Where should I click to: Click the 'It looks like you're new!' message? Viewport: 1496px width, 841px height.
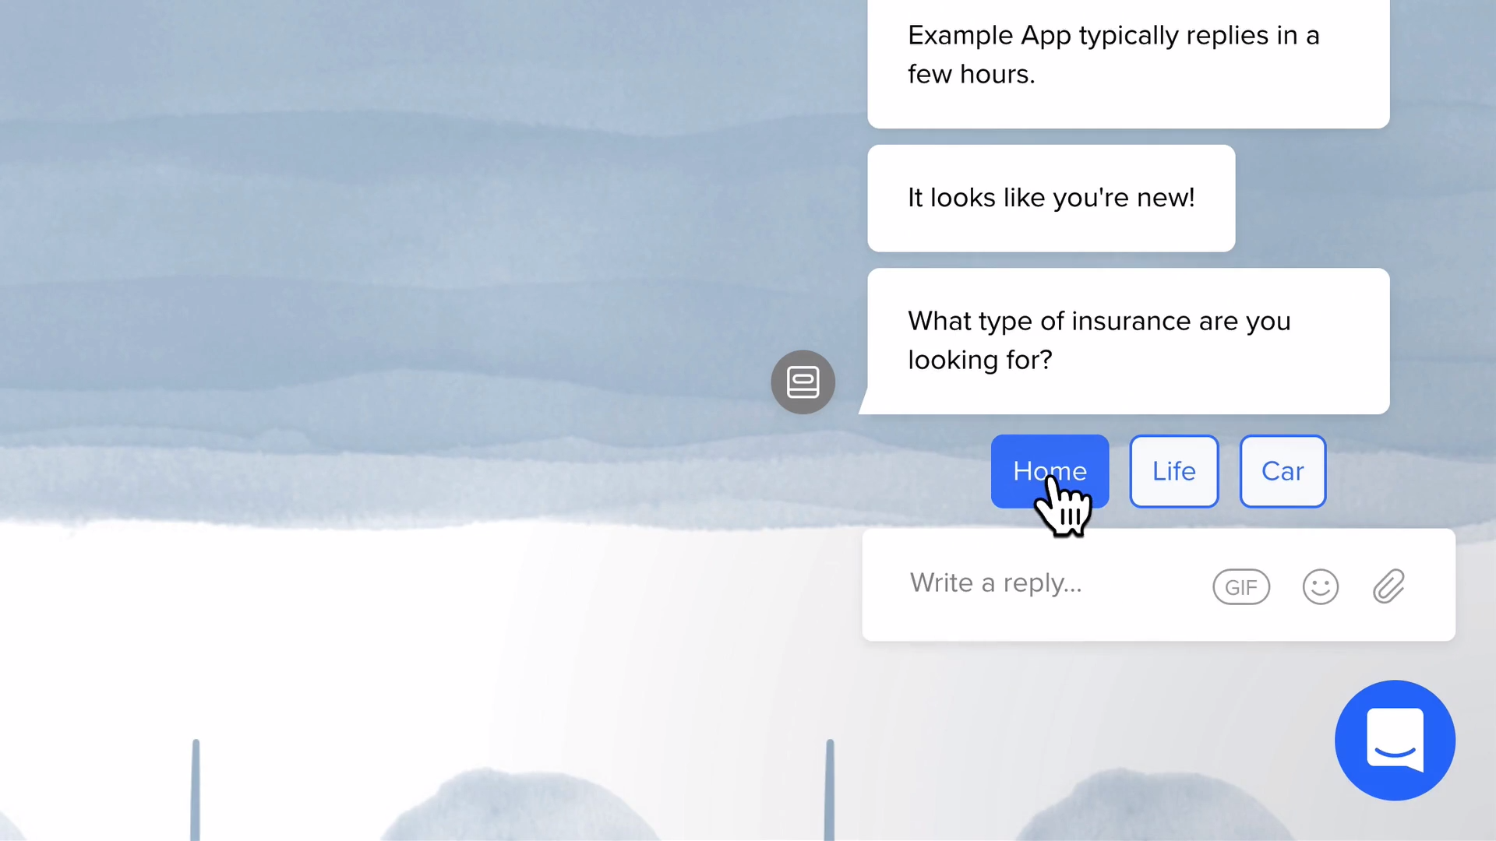tap(1051, 199)
